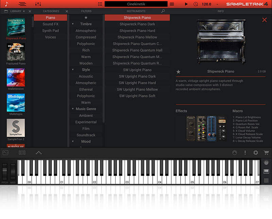Collapse the Timbre filter group
This screenshot has width=272, height=219.
[73, 24]
